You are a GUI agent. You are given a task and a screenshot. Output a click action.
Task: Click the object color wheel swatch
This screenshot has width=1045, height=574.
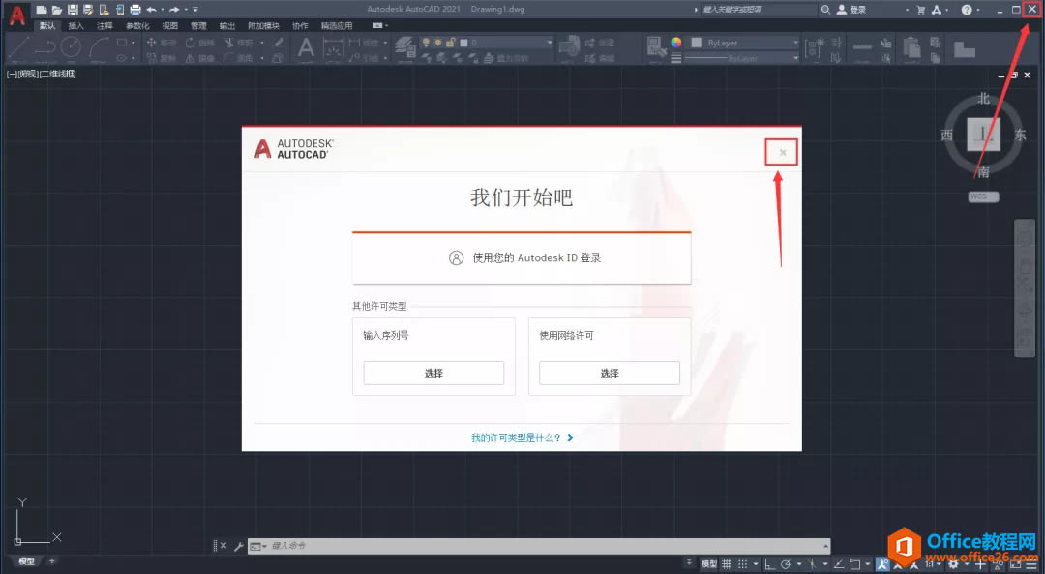coord(675,43)
